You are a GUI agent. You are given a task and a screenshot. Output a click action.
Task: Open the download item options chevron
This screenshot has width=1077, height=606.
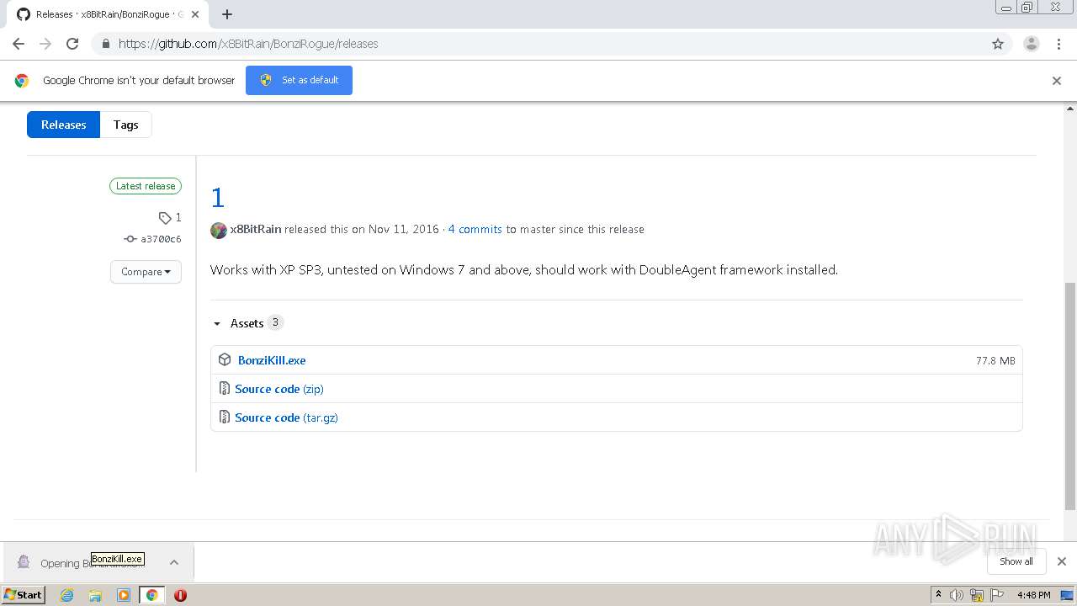tap(174, 562)
